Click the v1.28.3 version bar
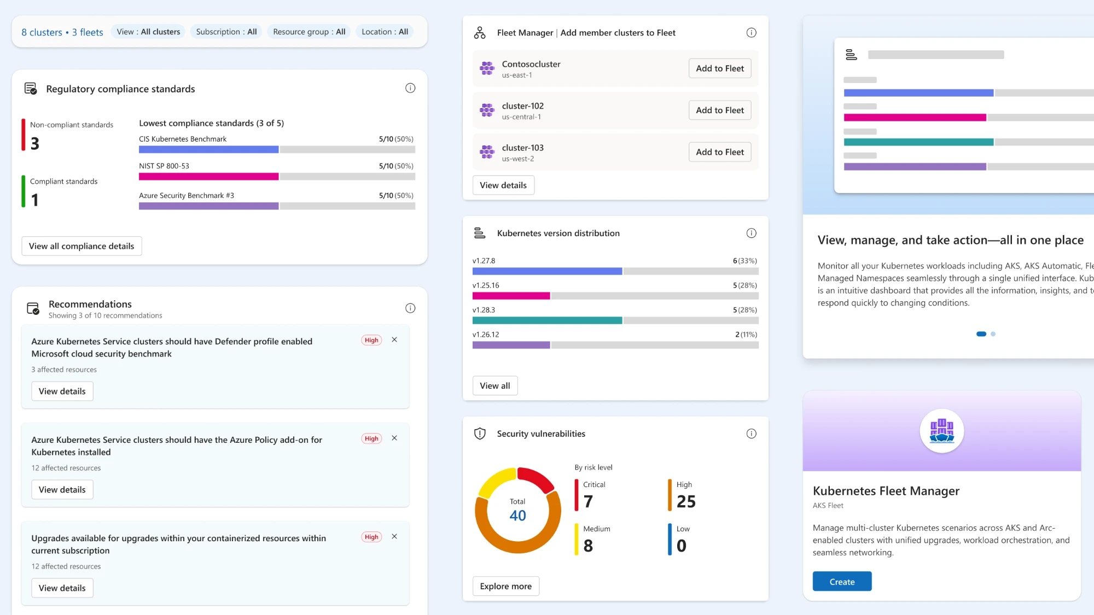The image size is (1094, 615). point(615,320)
